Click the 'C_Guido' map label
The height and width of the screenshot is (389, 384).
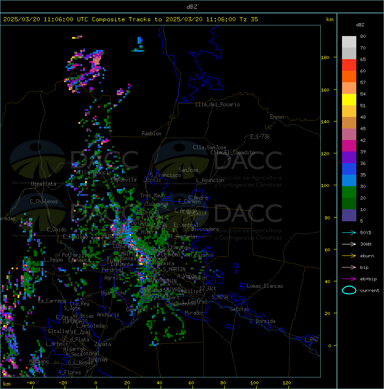pos(56,230)
